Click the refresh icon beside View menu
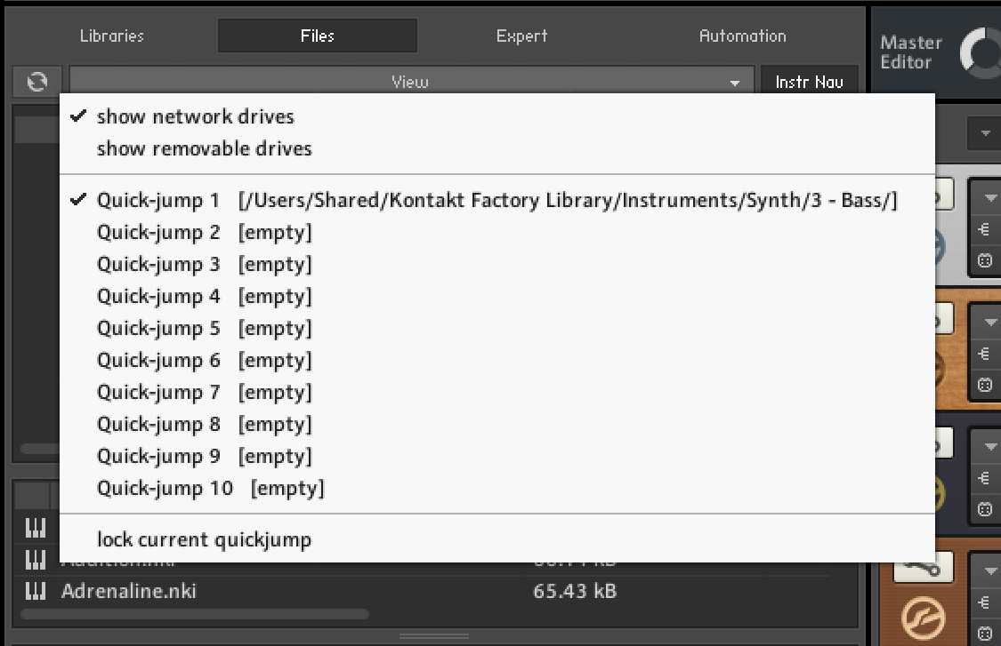 [x=37, y=82]
